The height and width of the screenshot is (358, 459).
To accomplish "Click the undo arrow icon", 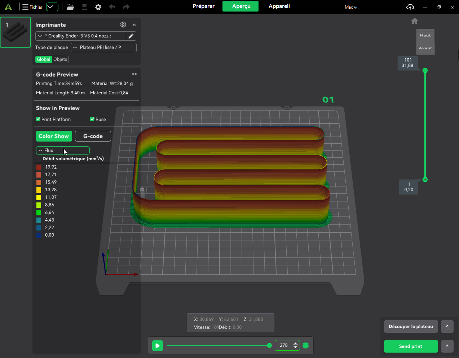I will click(112, 7).
